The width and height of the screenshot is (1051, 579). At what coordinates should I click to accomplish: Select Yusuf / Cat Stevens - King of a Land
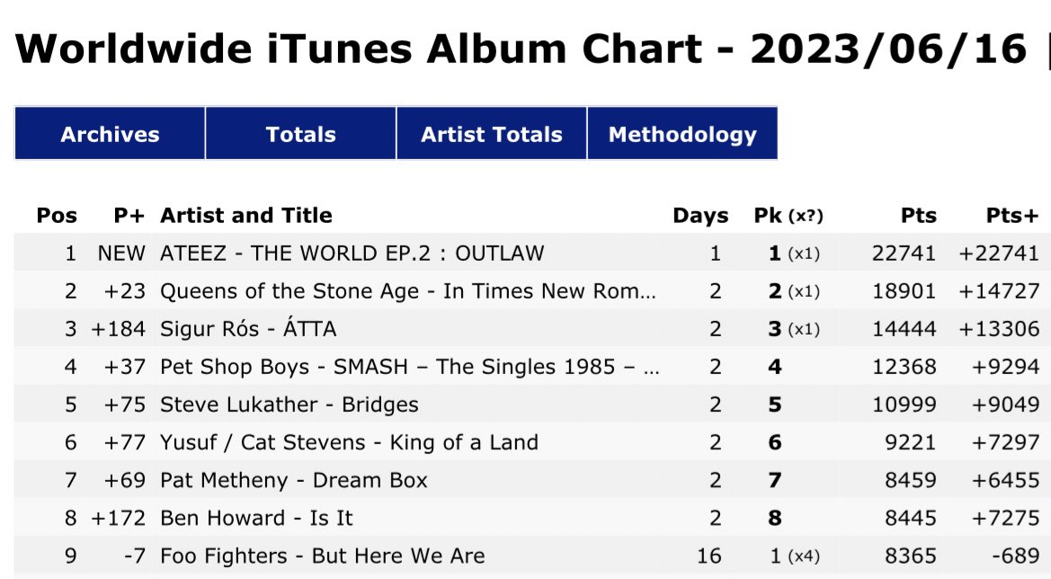tap(349, 442)
